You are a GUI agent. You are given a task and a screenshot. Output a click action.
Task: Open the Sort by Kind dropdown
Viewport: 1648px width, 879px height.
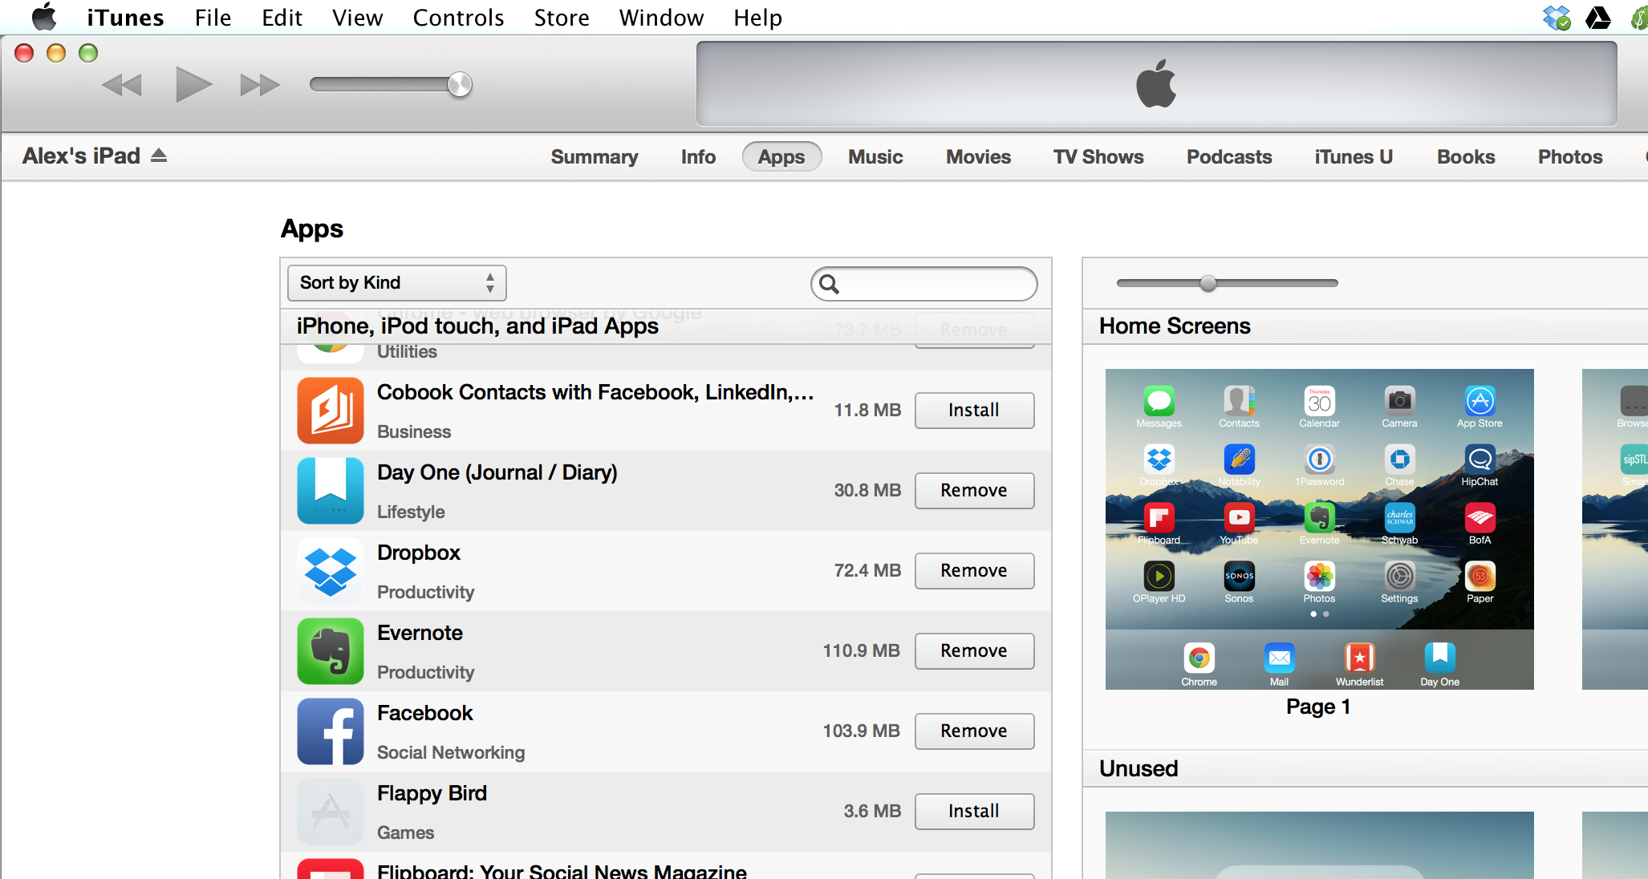click(396, 283)
